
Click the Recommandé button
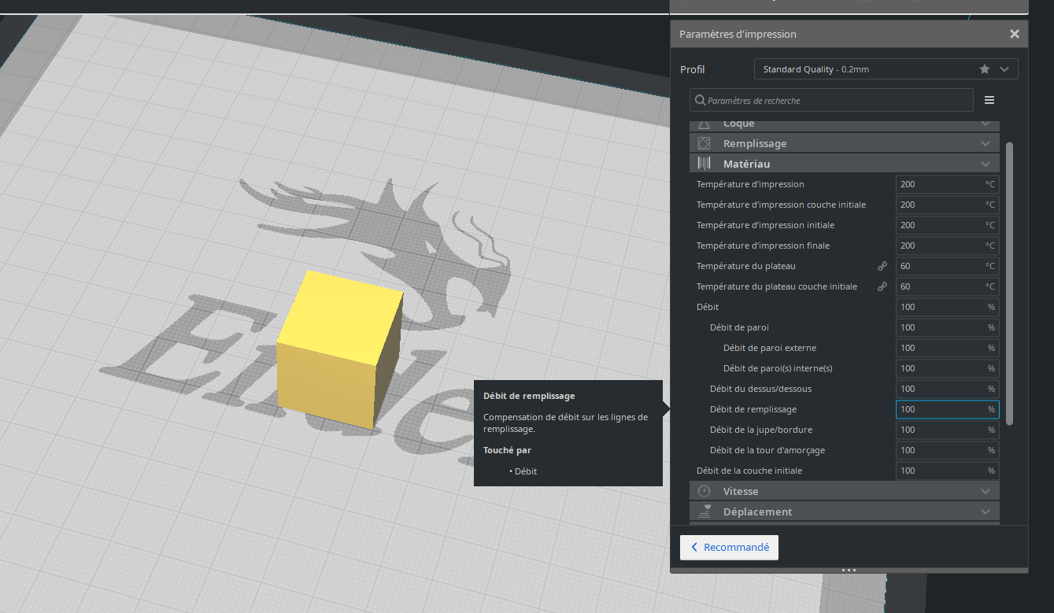click(x=729, y=547)
